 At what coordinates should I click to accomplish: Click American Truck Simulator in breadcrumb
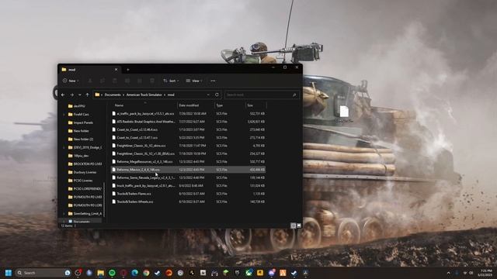144,95
